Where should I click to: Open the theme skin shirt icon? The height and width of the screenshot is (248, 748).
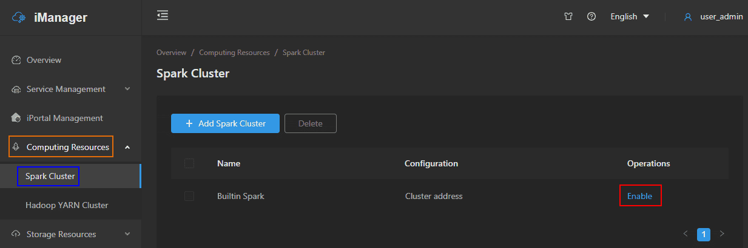tap(568, 17)
